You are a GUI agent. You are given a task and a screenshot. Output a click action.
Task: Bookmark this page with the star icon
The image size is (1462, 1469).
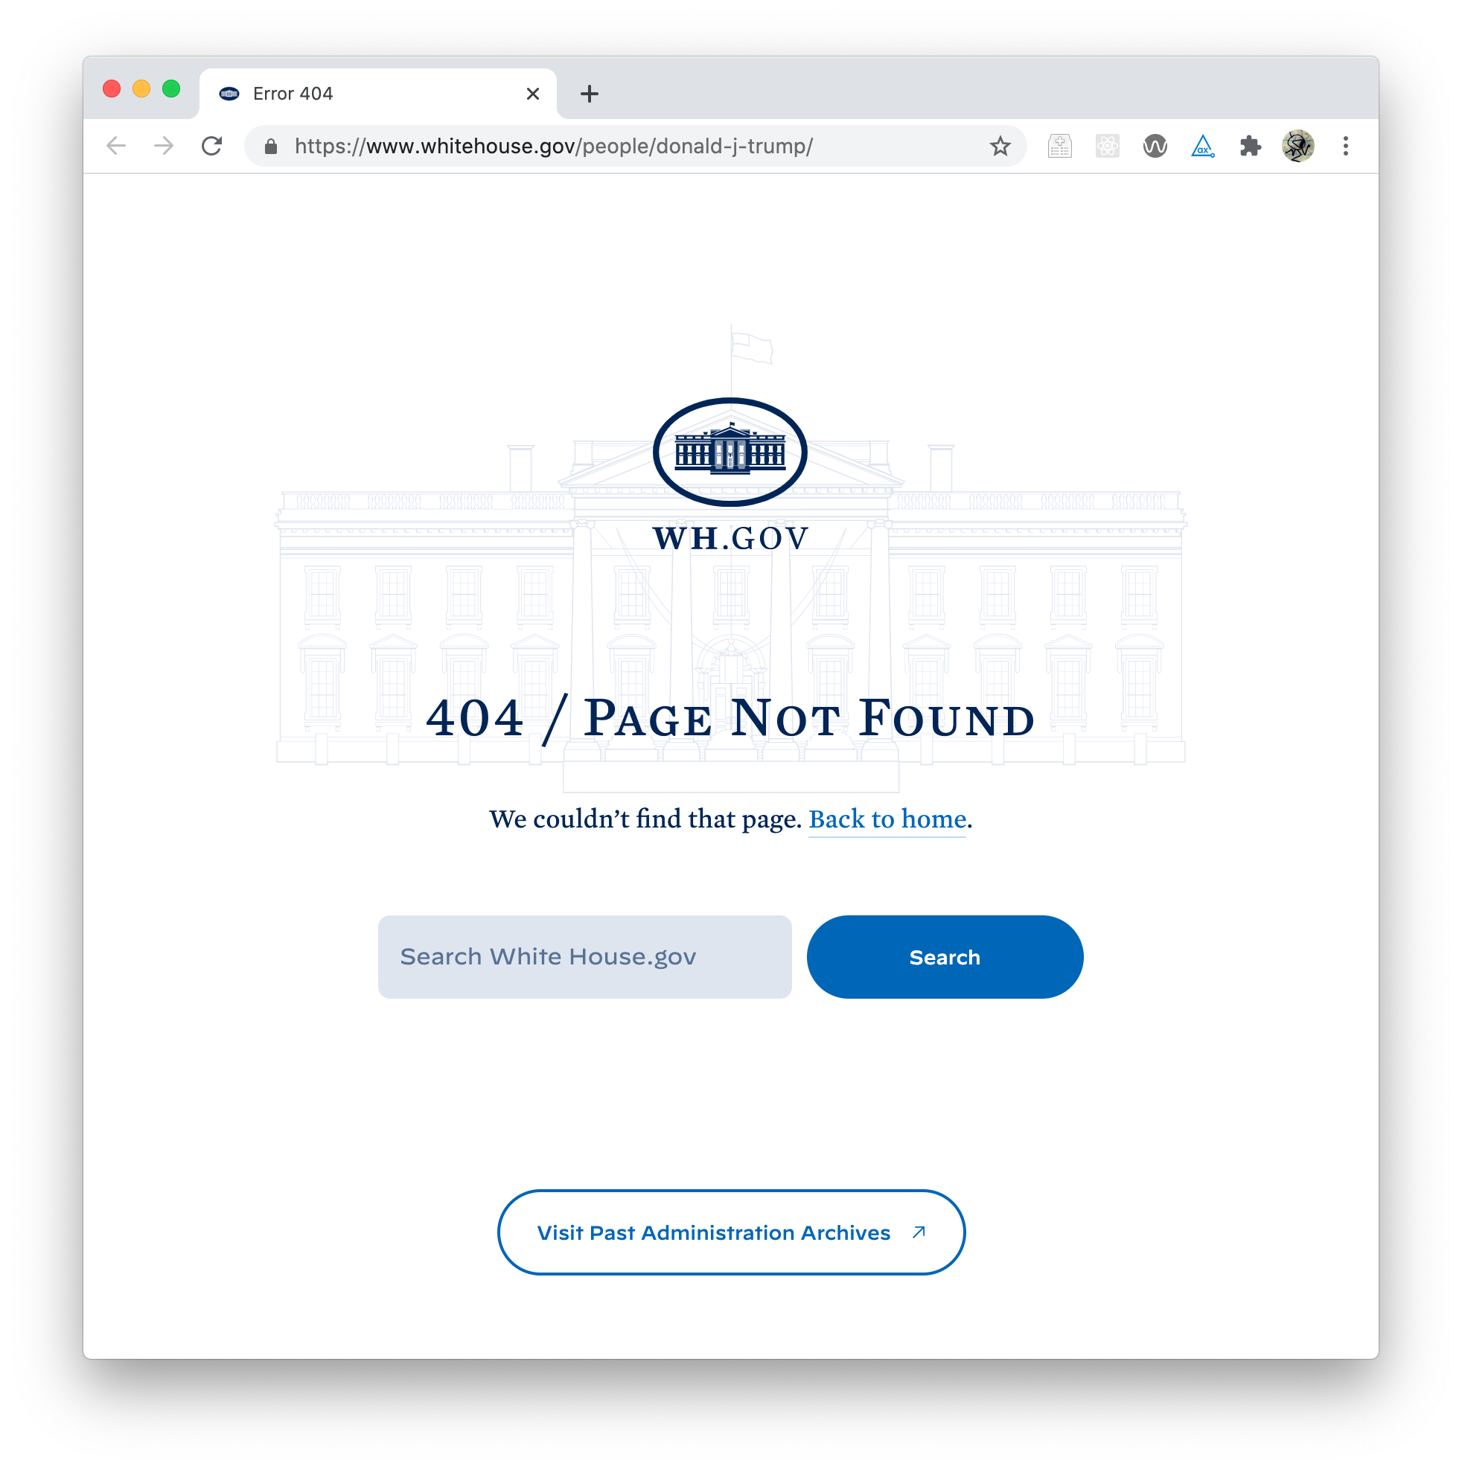point(1000,146)
